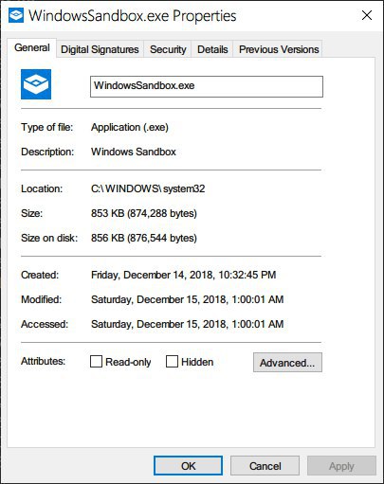Click the 'Size on disk:' label
Viewport: 384px width, 484px height.
49,238
